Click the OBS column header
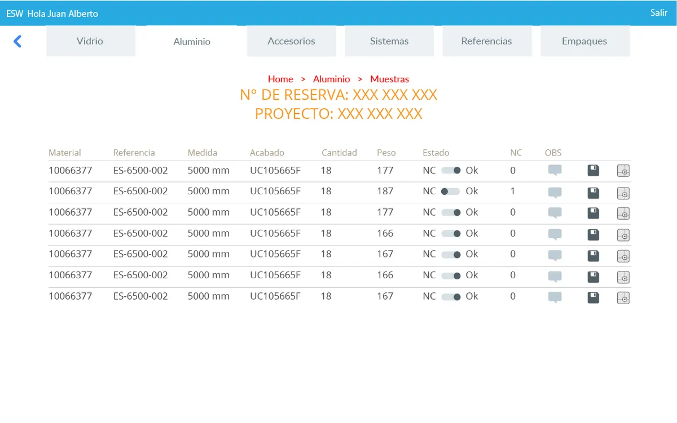677x423 pixels. [553, 153]
